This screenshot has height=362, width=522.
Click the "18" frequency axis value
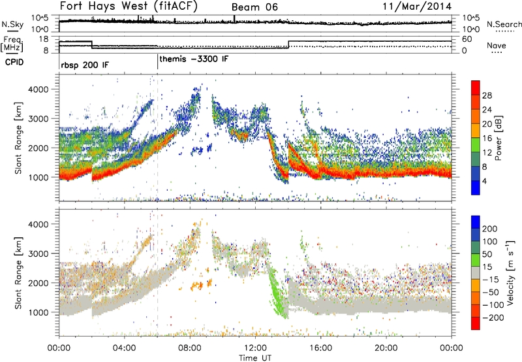click(44, 39)
